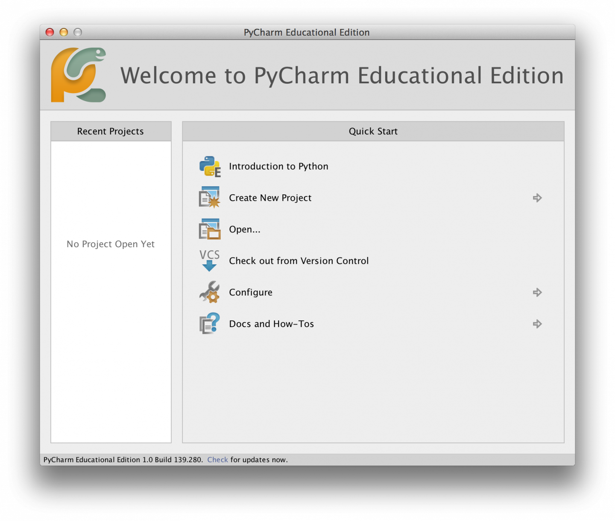Click the Docs and How-Tos question icon

click(209, 324)
